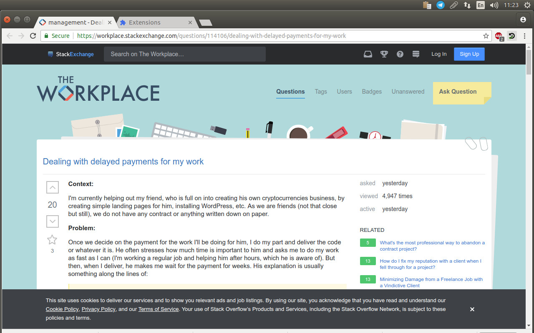Reload the page
Screen dimensions: 534x333
pos(33,36)
